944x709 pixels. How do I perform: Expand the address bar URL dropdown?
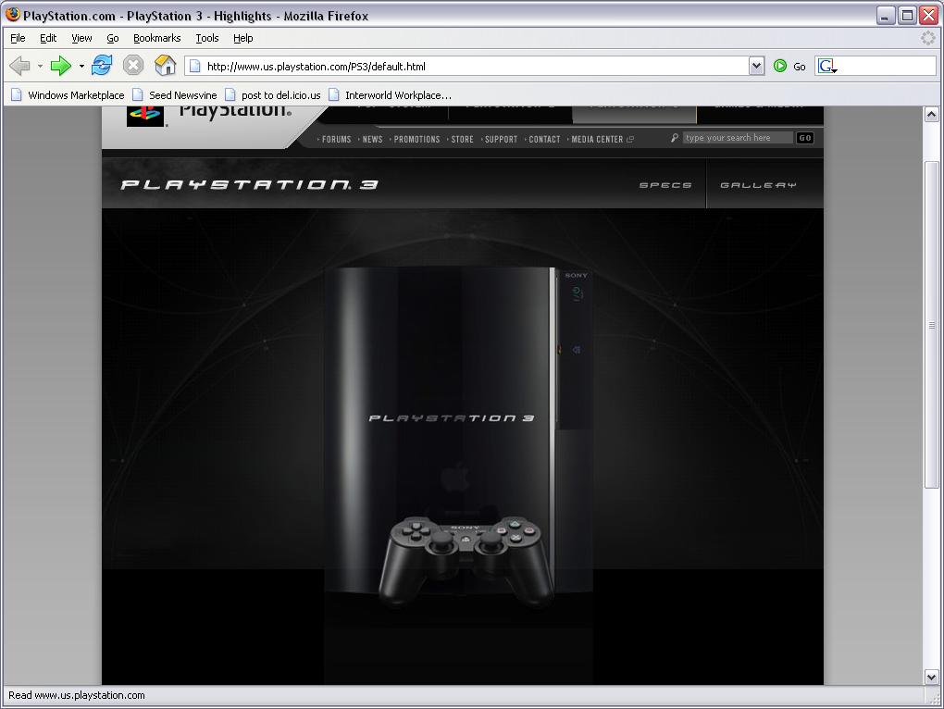coord(756,66)
